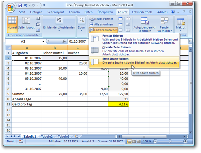This screenshot has width=201, height=153.
Task: Choose Fenster fixieren menu entry
Action: pos(134,39)
